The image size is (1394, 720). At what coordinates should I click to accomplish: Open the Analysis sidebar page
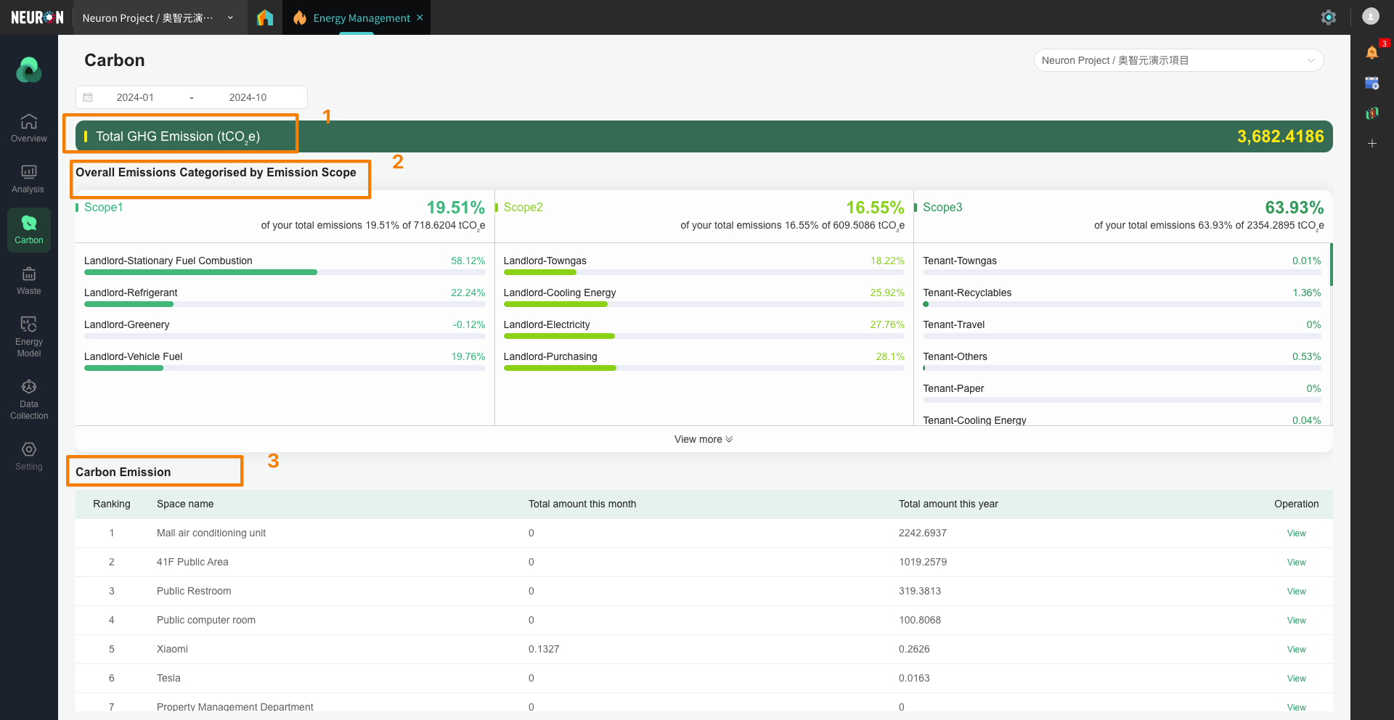[28, 179]
